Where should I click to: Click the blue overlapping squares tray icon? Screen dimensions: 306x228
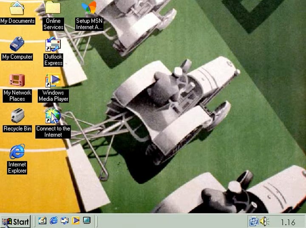(254, 221)
